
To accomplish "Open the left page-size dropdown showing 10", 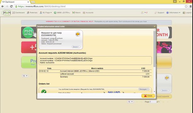I will coord(25,76).
